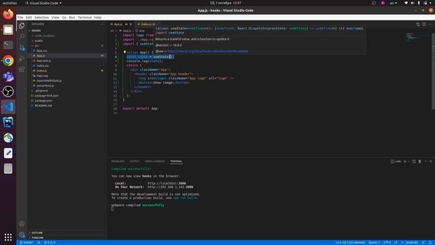Open README.md in the explorer
The image size is (435, 245).
(43, 105)
